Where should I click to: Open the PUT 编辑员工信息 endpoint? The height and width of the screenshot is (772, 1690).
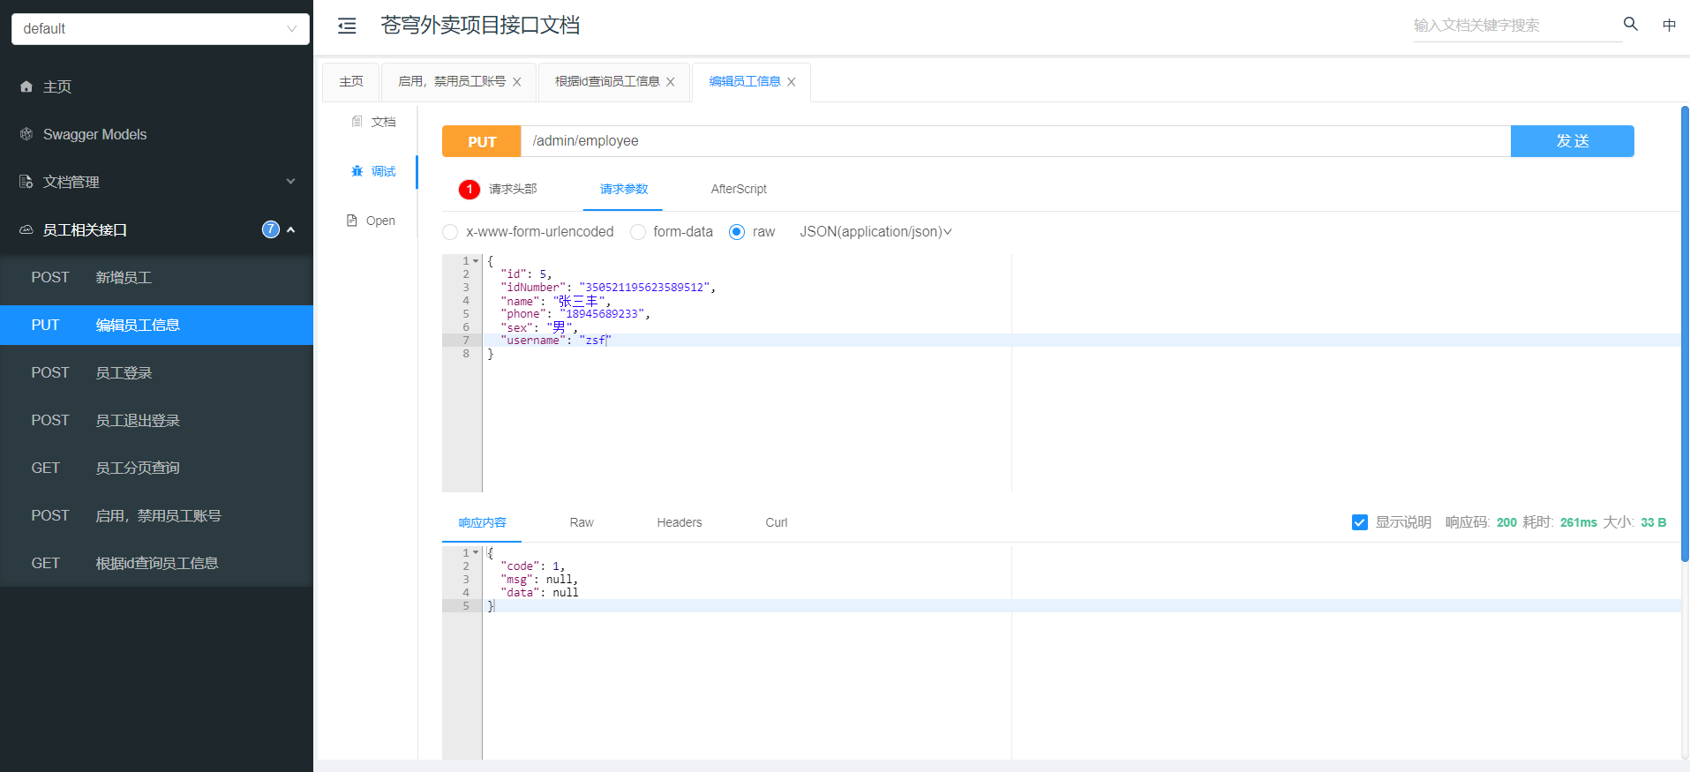[156, 325]
